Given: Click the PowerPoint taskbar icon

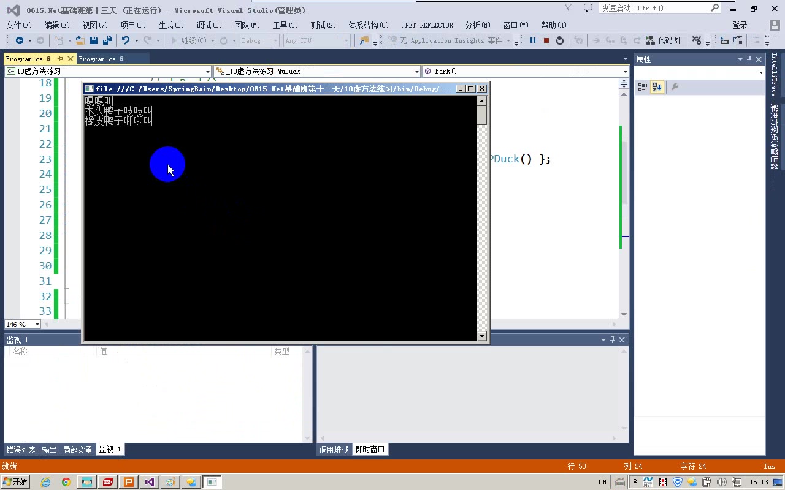Looking at the screenshot, I should coord(129,482).
